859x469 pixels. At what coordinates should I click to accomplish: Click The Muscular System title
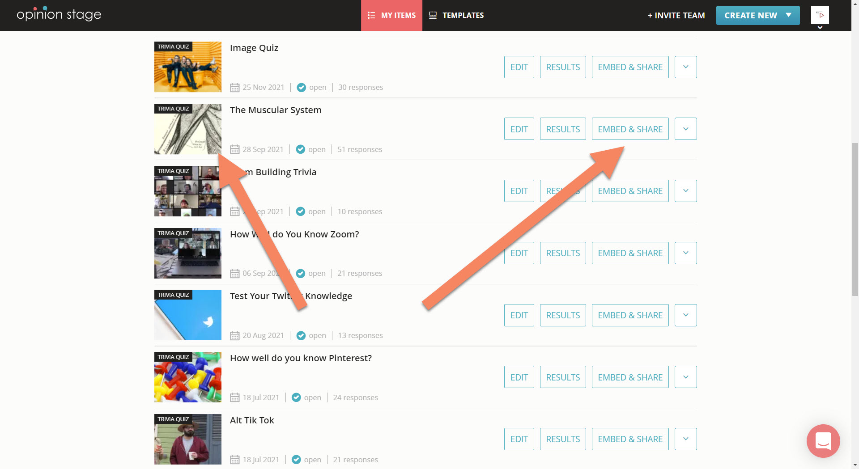click(276, 110)
